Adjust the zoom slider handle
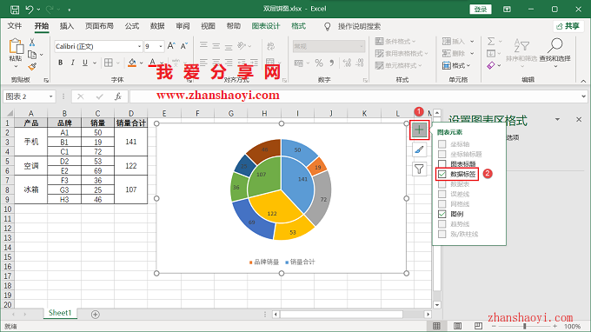Viewport: 591px width, 332px height. tap(525, 326)
